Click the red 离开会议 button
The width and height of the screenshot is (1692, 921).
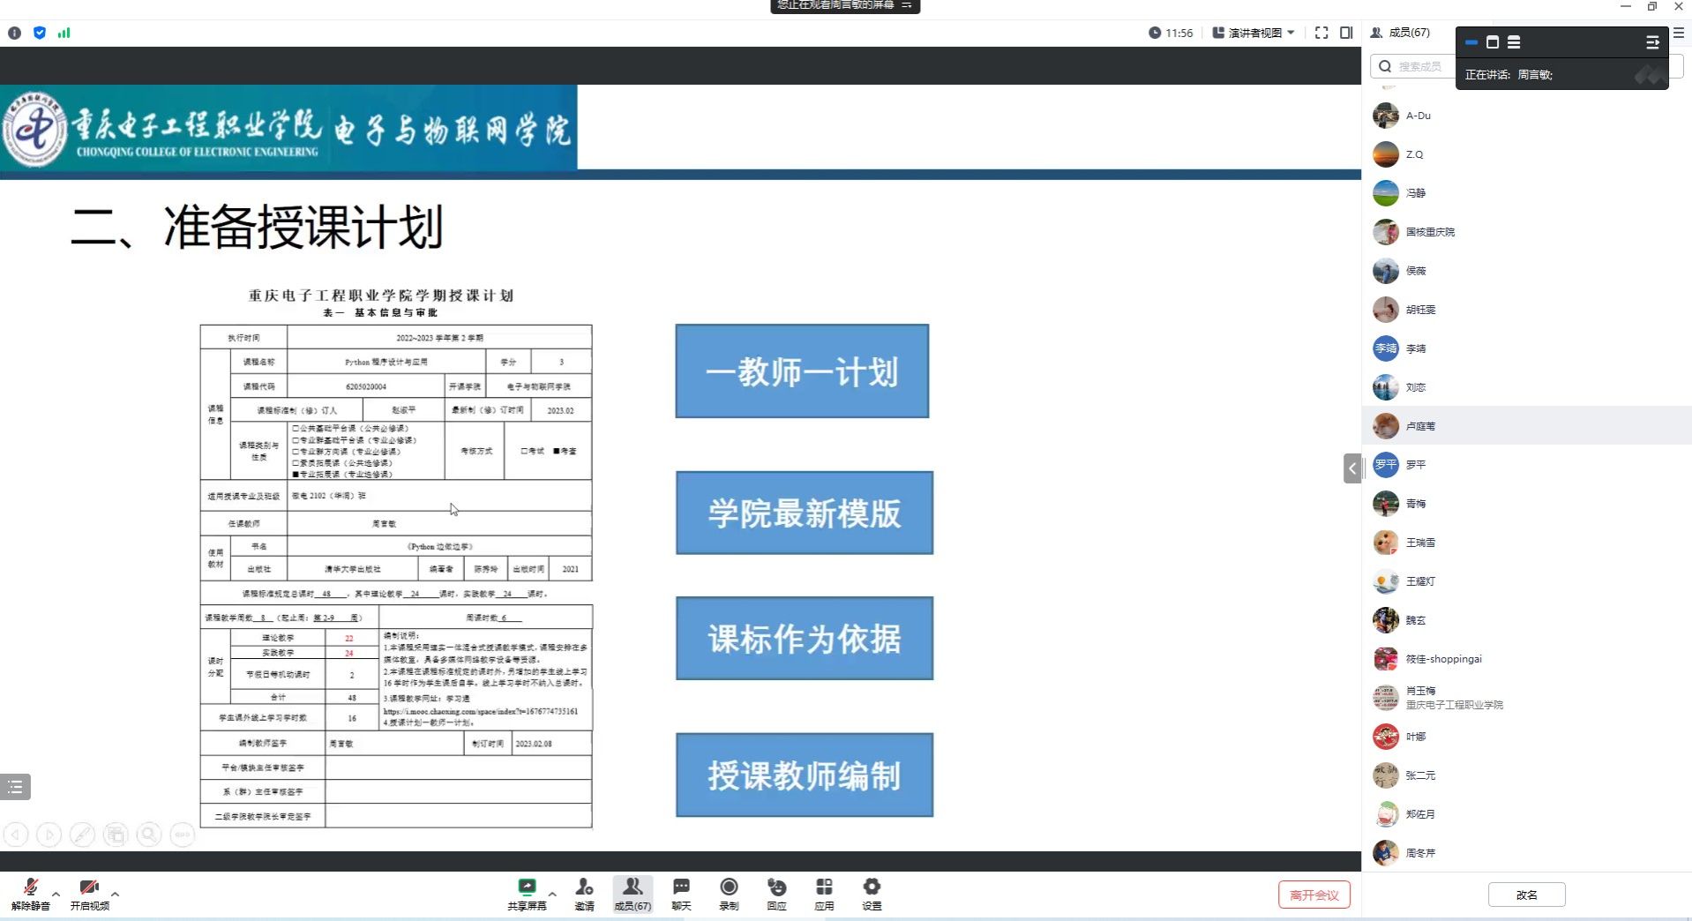[x=1314, y=895]
